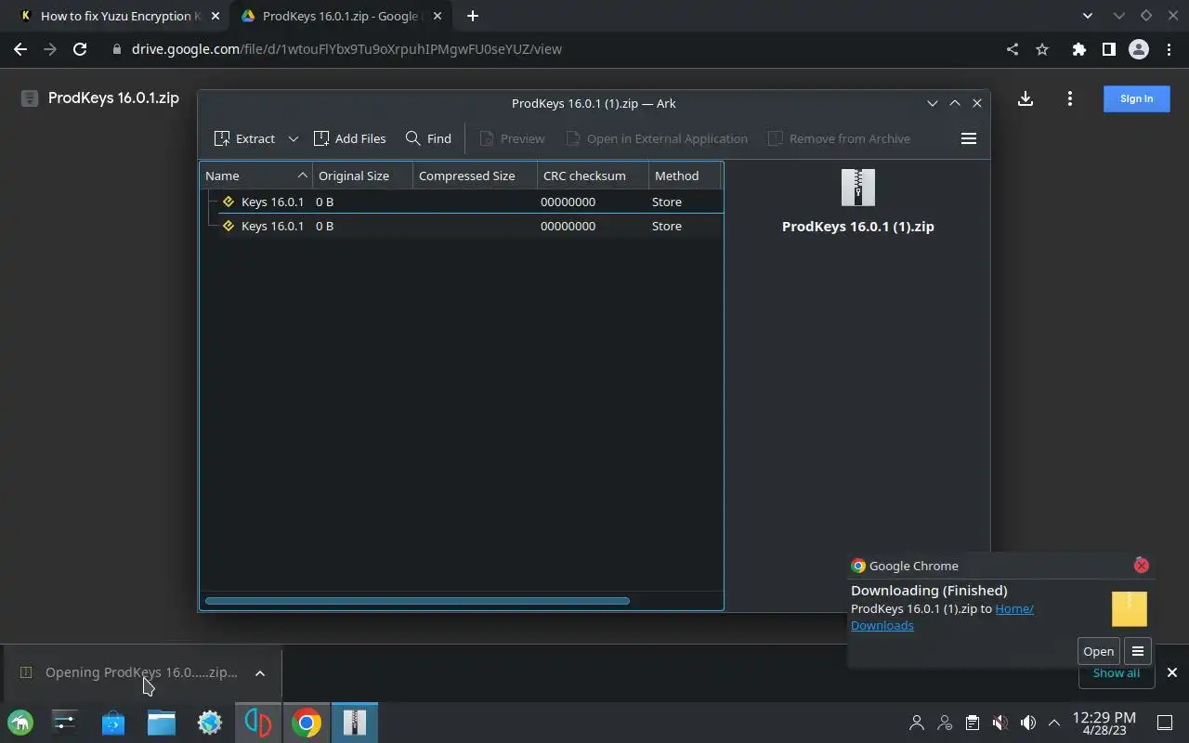Open Chrome extensions puzzle icon
Image resolution: width=1189 pixels, height=743 pixels.
(1078, 49)
